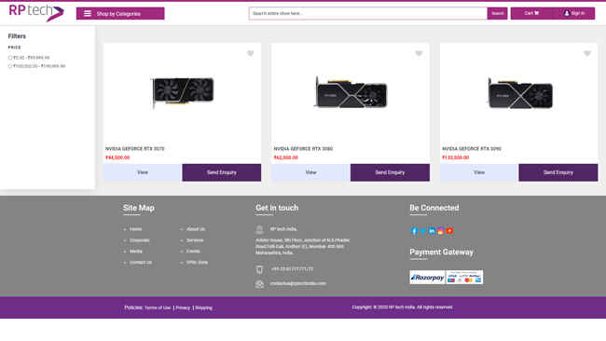
Task: Click the RP tech logo
Action: (36, 13)
